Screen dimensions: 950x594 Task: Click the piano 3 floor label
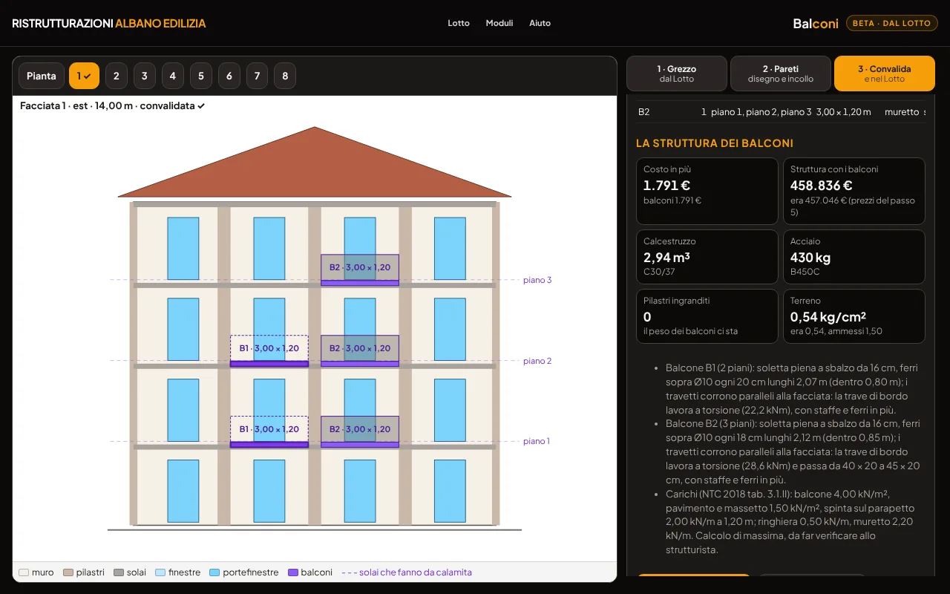(537, 280)
